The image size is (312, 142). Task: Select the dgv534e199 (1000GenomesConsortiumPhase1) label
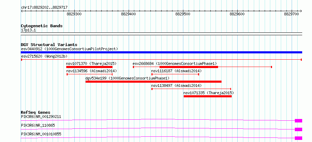[127, 78]
